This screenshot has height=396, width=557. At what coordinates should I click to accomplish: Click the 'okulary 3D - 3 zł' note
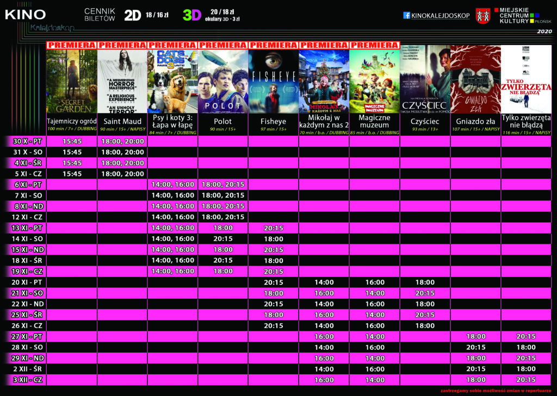point(222,19)
